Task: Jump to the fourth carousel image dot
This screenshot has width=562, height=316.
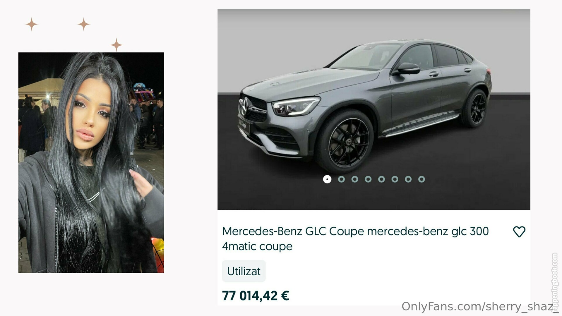Action: [x=368, y=179]
